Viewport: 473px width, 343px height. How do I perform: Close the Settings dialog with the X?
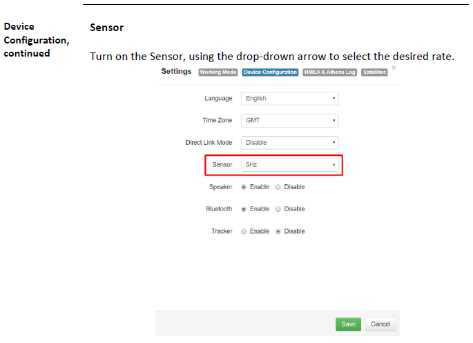394,68
